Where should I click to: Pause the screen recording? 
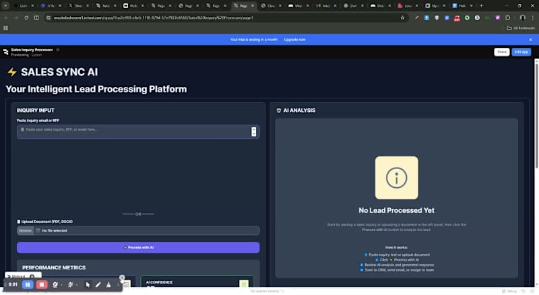(28, 285)
